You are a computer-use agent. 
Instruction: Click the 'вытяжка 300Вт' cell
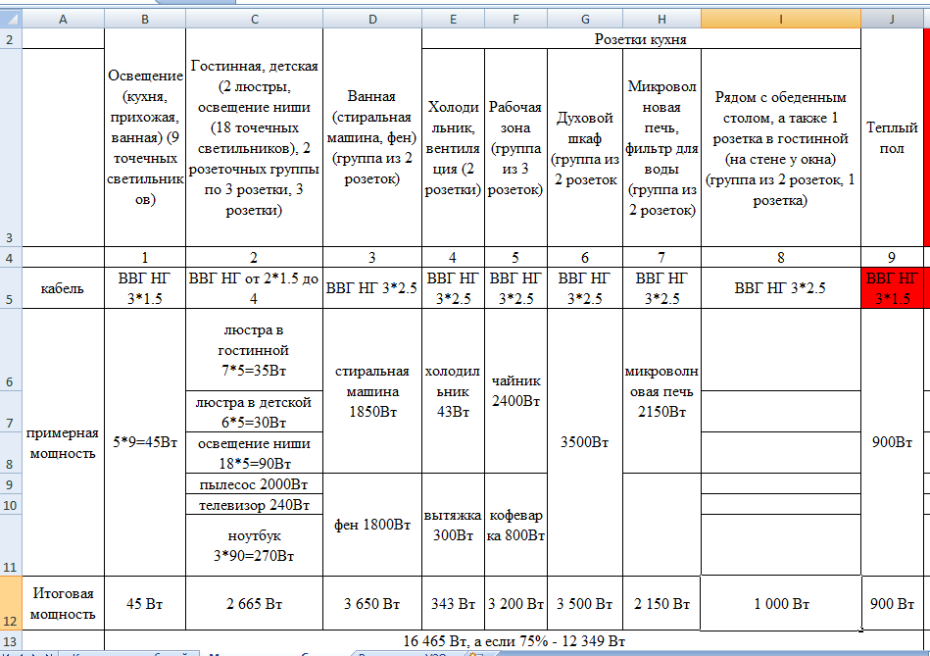(453, 525)
